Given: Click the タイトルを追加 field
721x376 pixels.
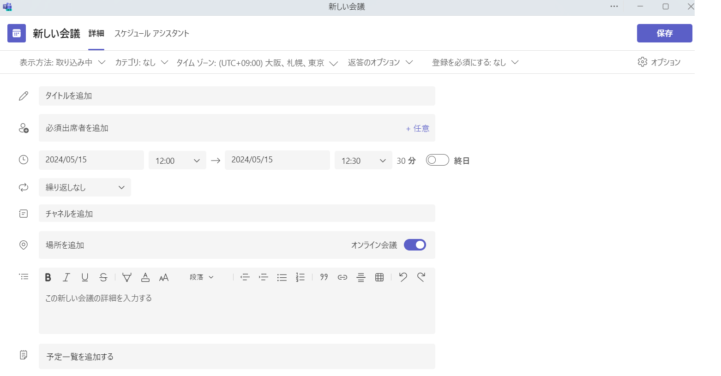Looking at the screenshot, I should (237, 96).
